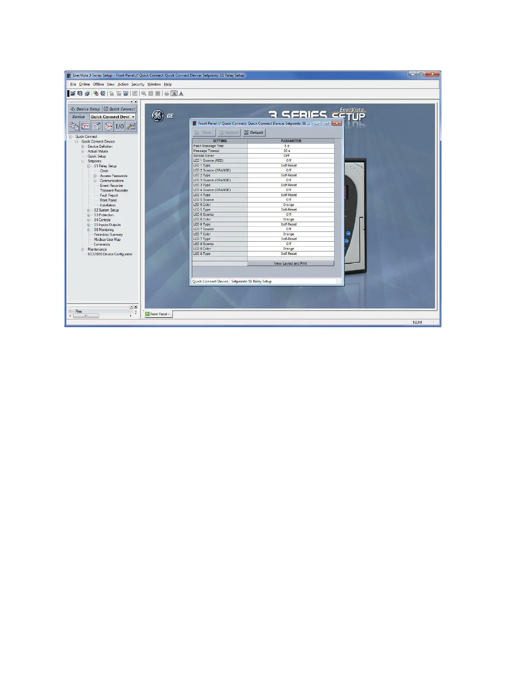
Task: Select Modbus User Map in the tree
Action: [107, 240]
